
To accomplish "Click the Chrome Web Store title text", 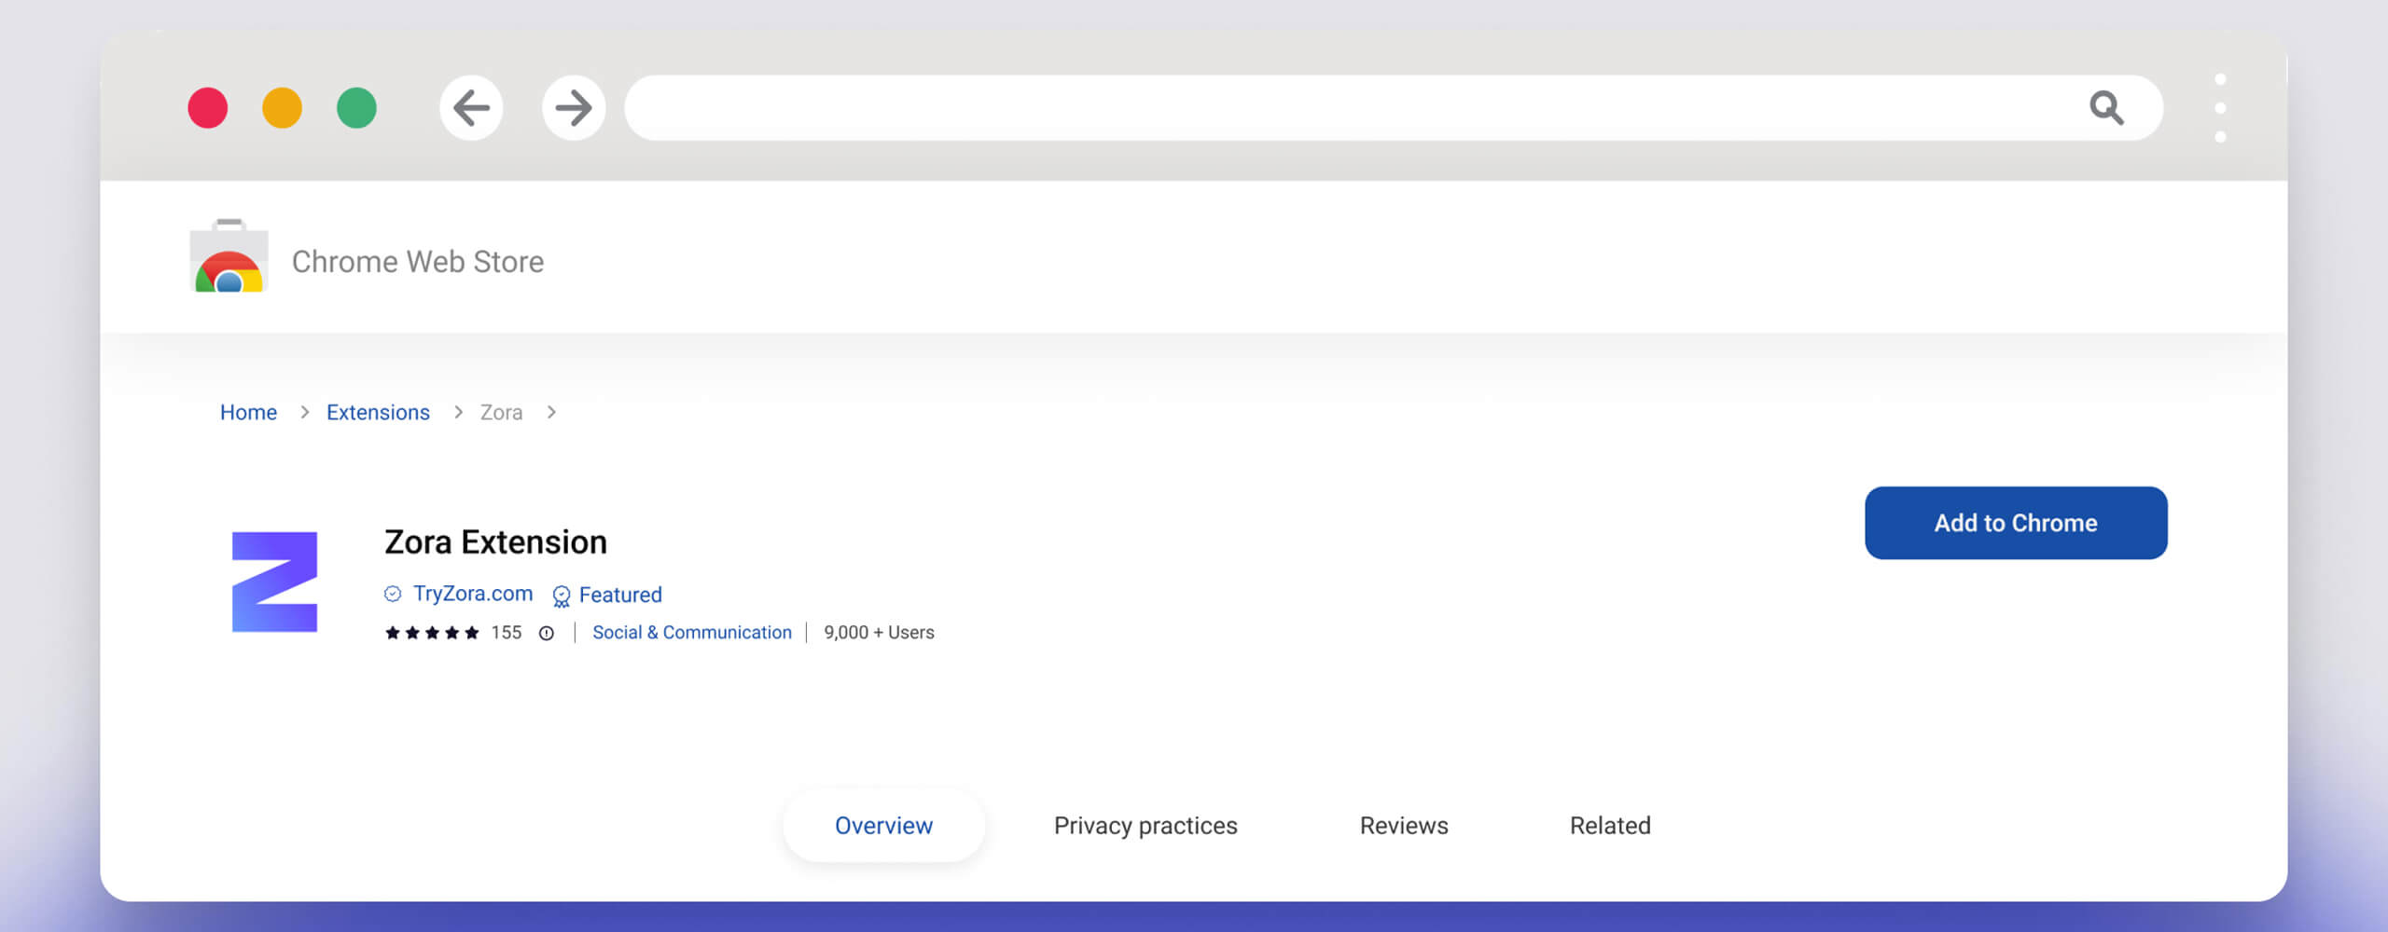I will point(418,262).
